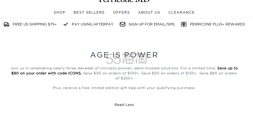Click the envelope email icon
The height and width of the screenshot is (117, 253).
123,24
